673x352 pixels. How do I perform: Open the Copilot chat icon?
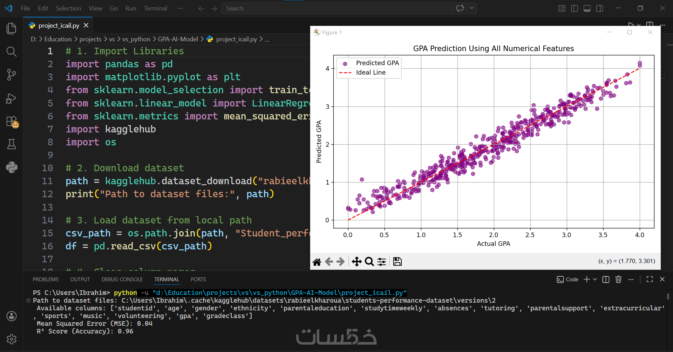(x=460, y=8)
